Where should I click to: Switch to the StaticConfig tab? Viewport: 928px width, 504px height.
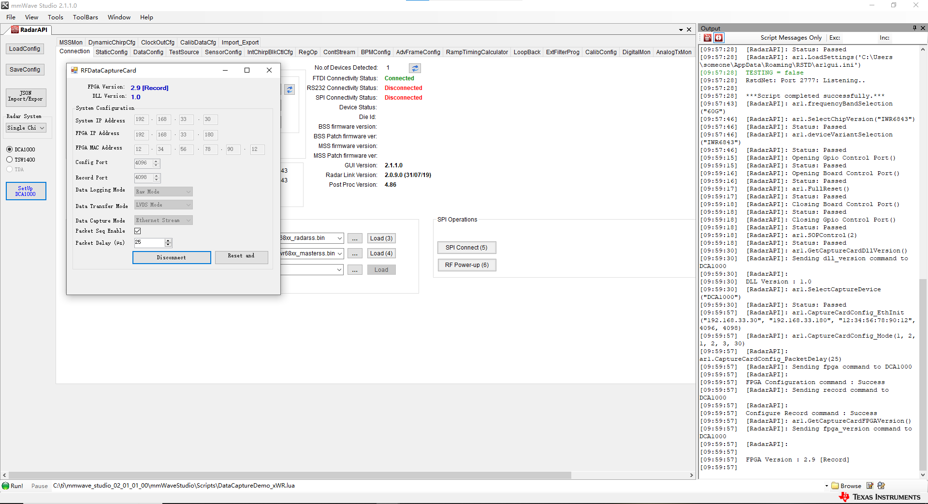pos(112,52)
